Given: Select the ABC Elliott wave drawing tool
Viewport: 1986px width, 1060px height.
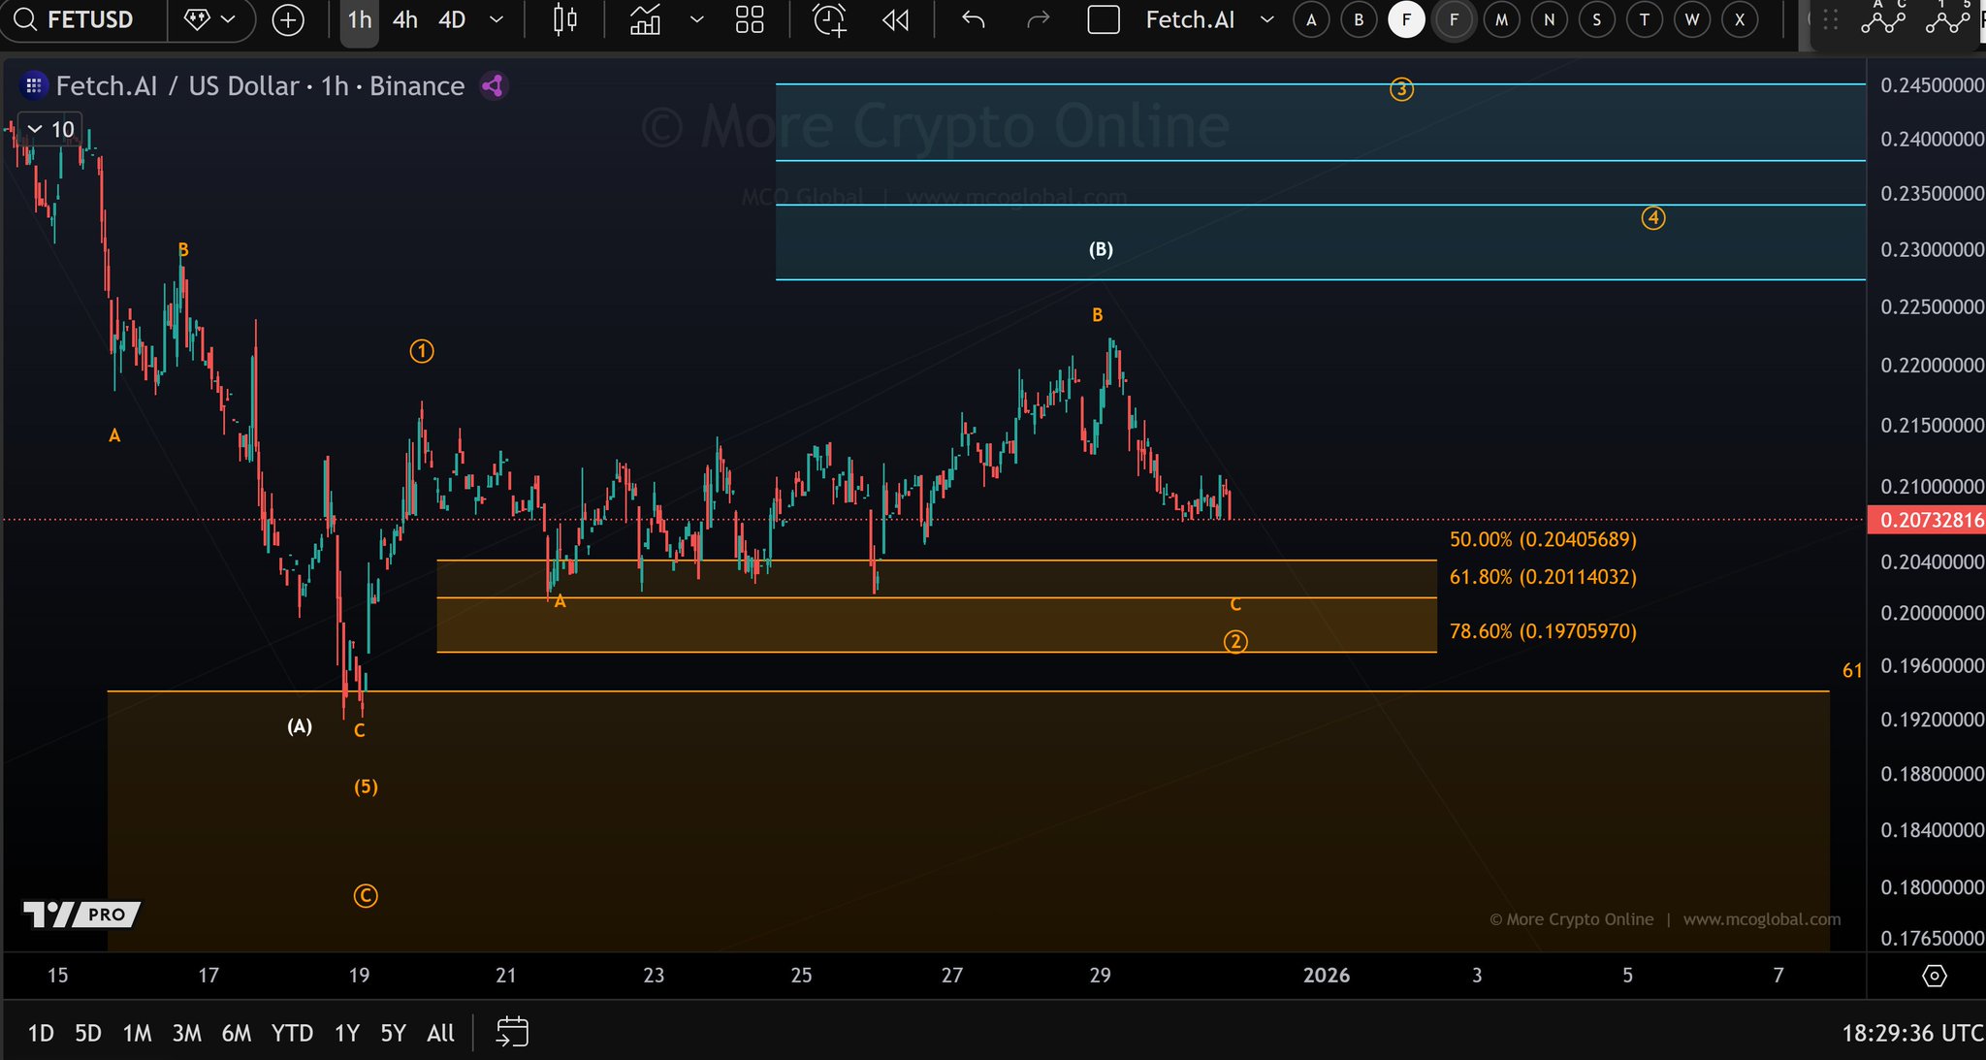Looking at the screenshot, I should (x=1883, y=17).
